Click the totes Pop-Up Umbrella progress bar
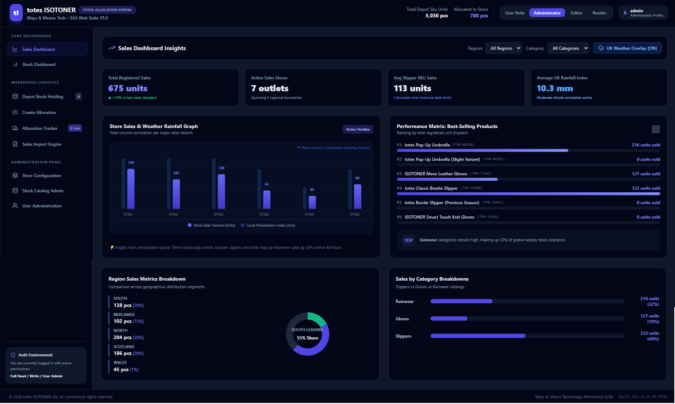The height and width of the screenshot is (404, 675). (528, 150)
